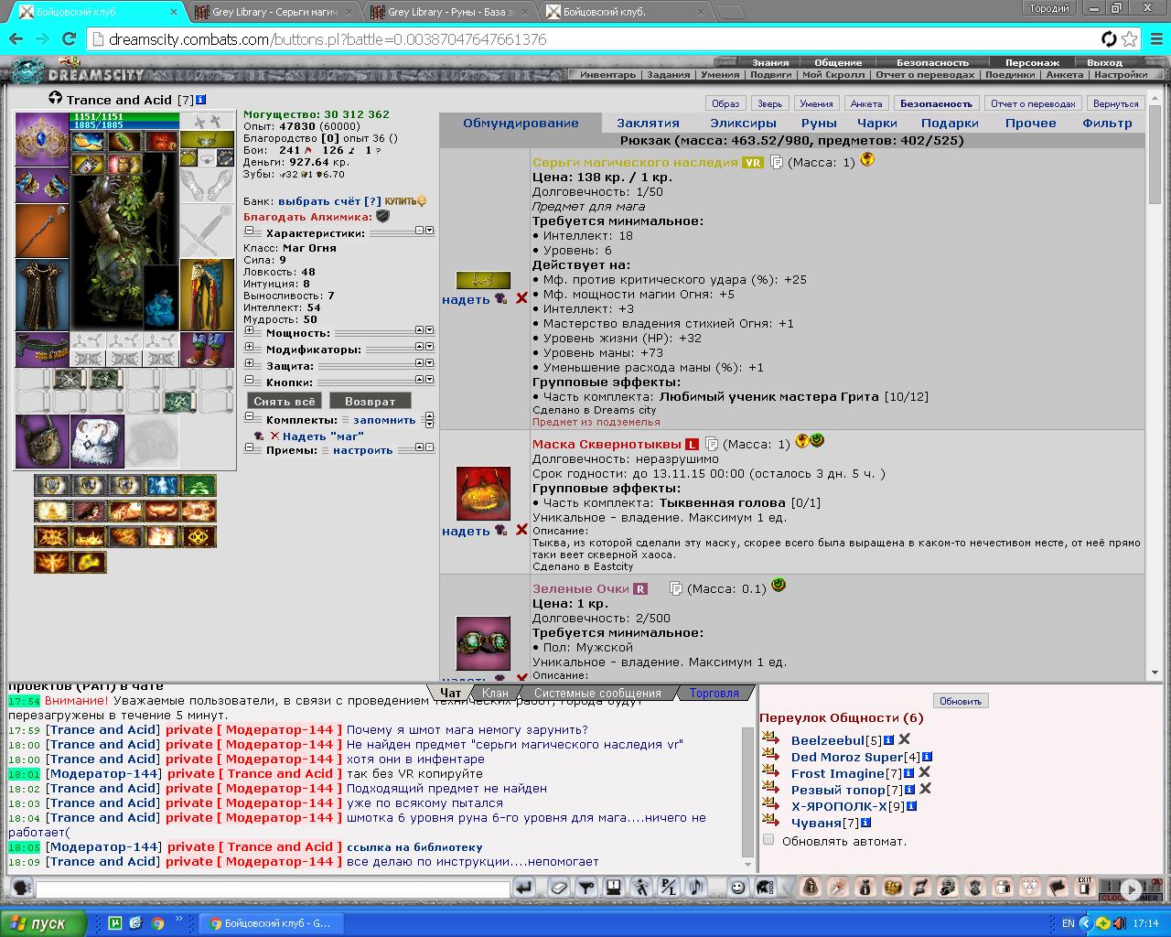Image resolution: width=1171 pixels, height=937 pixels.
Task: Collapse the Кнопки section
Action: coord(249,382)
